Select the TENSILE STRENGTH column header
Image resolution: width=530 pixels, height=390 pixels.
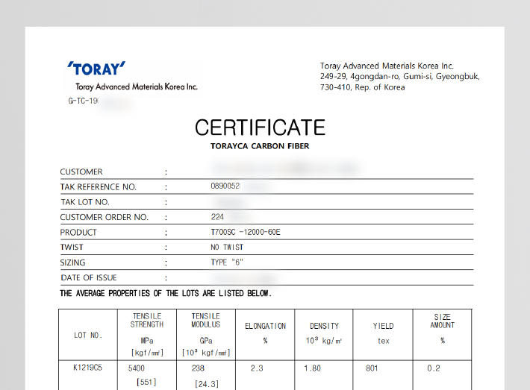[x=147, y=321]
